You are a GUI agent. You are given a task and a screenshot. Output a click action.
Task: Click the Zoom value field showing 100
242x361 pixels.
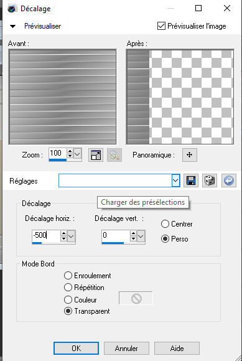point(58,153)
